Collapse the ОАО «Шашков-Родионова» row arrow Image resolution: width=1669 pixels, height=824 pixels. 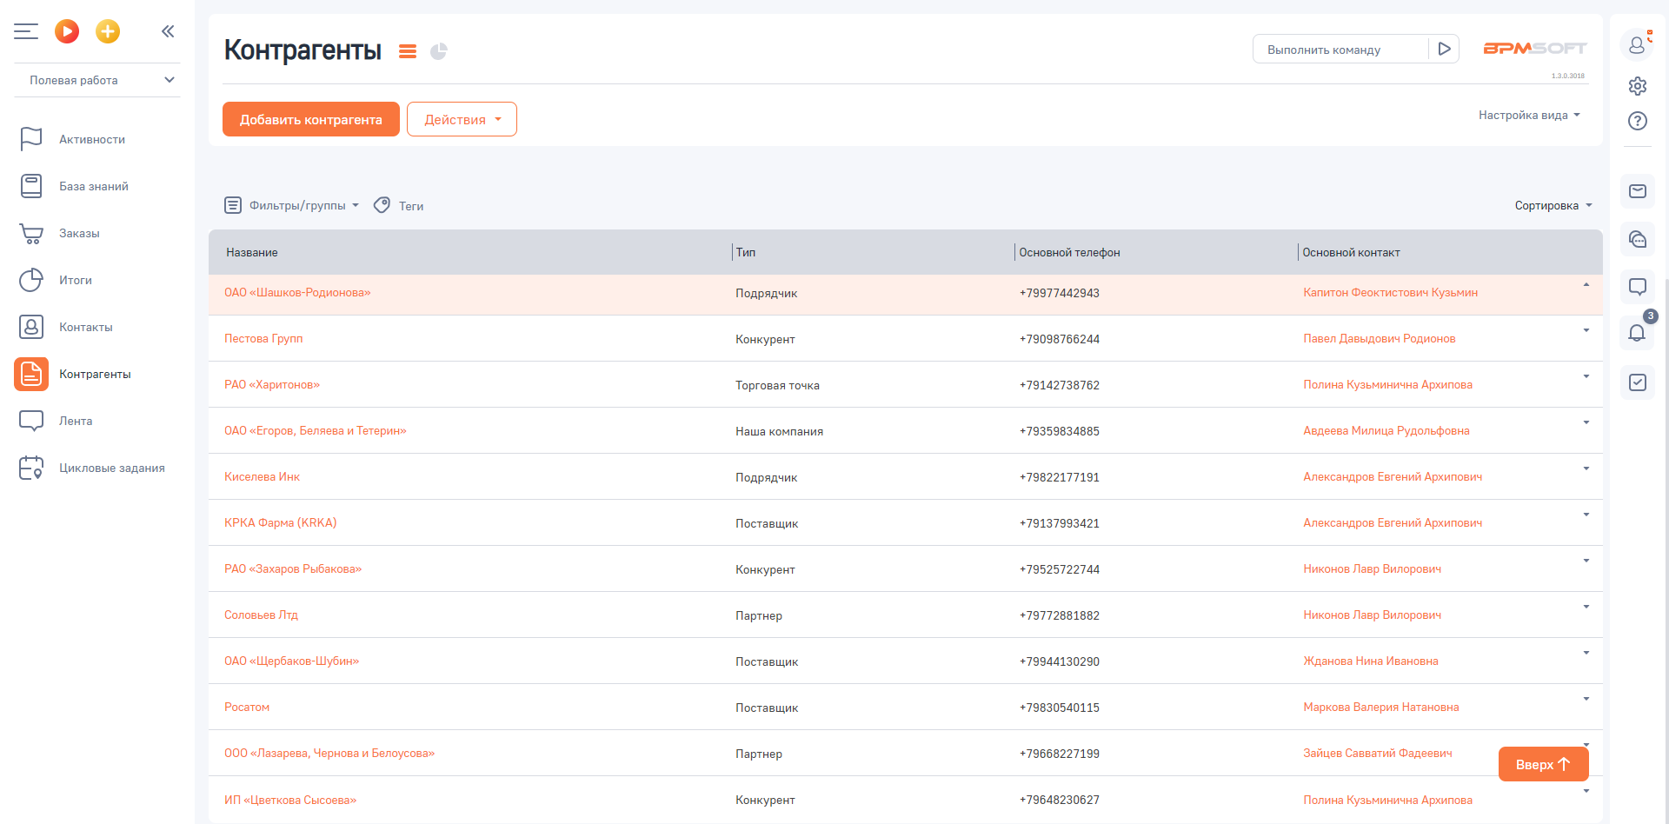coord(1586,285)
